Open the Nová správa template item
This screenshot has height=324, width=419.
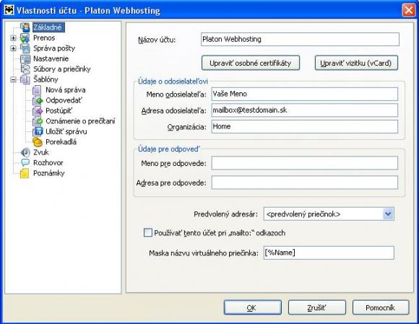[66, 90]
